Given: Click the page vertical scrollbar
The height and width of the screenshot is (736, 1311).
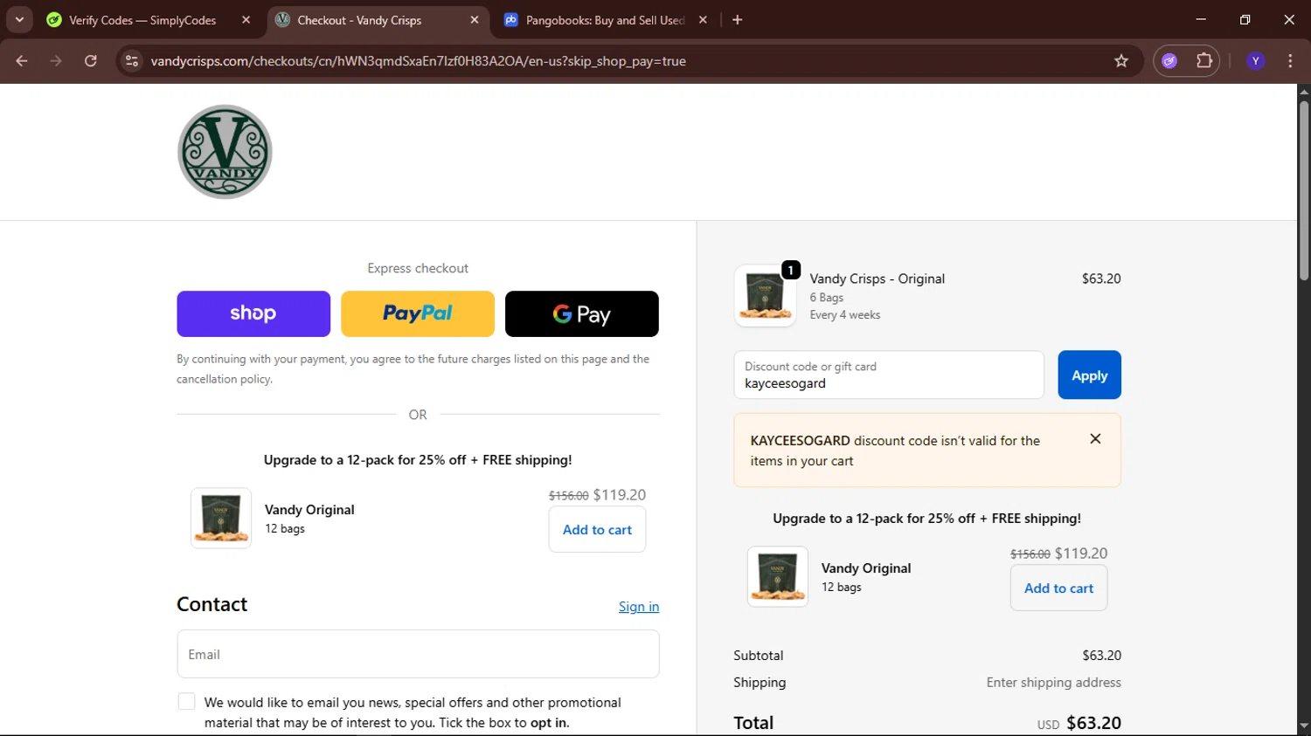Looking at the screenshot, I should point(1303,191).
